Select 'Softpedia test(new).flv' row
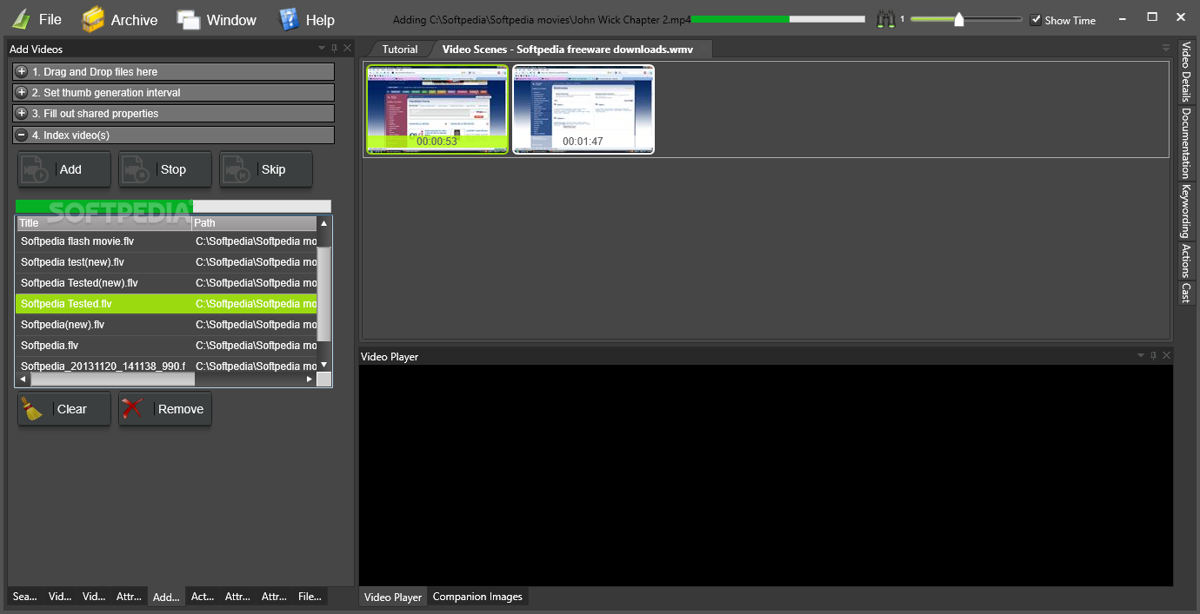 (x=166, y=262)
